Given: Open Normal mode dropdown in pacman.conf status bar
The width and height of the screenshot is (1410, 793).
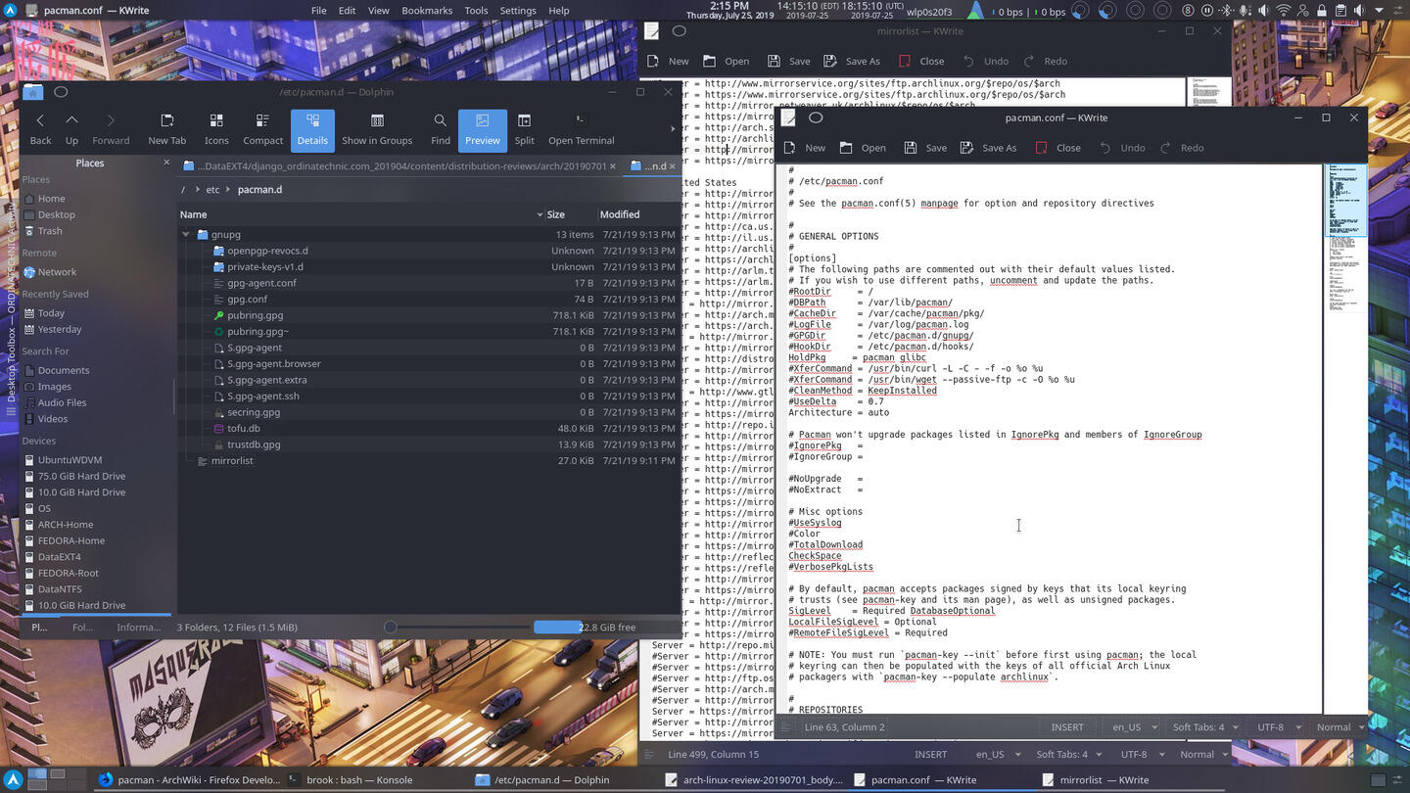Looking at the screenshot, I should 1339,727.
